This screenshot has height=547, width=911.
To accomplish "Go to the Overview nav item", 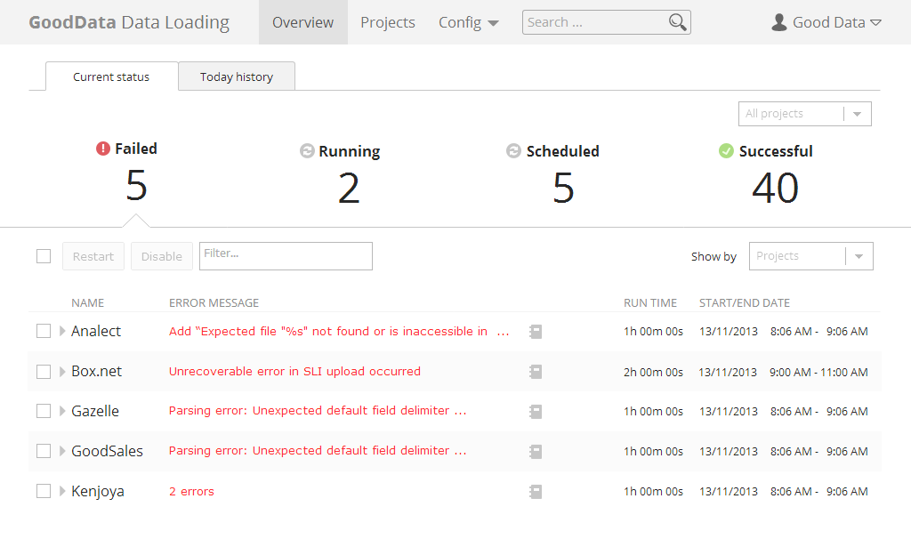I will click(x=302, y=22).
